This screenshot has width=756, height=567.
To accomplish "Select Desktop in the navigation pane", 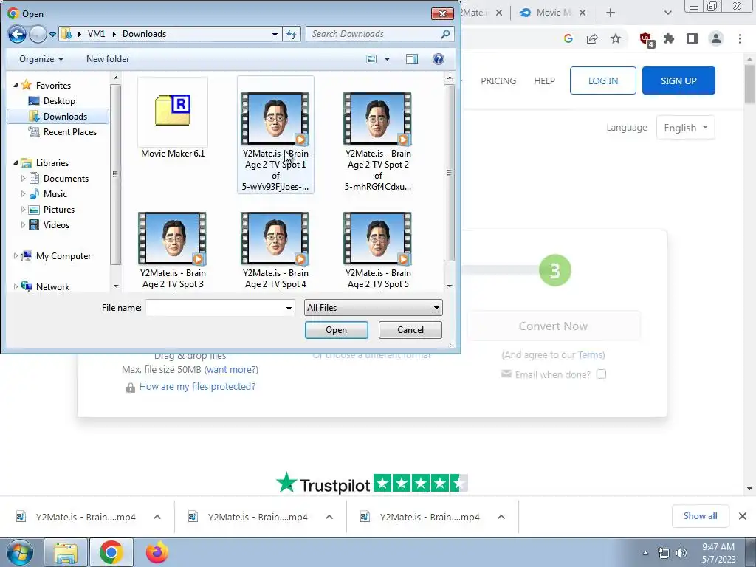I will pos(59,100).
